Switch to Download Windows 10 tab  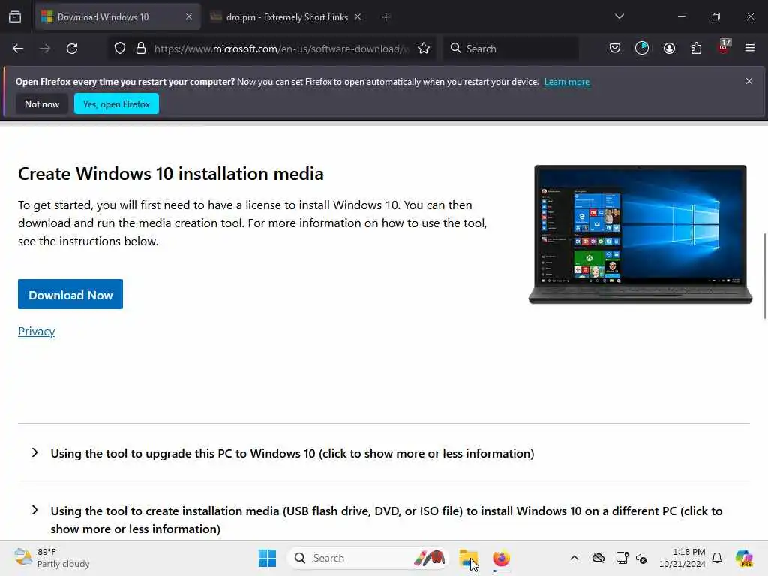118,17
